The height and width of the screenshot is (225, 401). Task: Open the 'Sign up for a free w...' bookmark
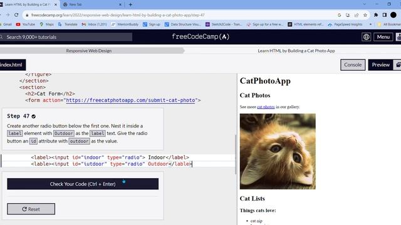pyautogui.click(x=264, y=24)
